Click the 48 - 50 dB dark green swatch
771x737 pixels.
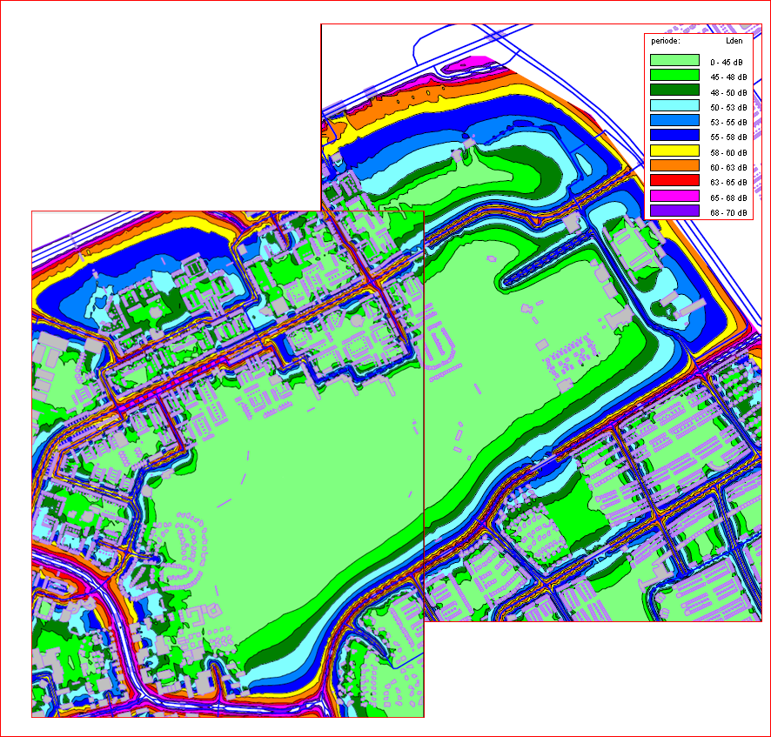(x=674, y=90)
